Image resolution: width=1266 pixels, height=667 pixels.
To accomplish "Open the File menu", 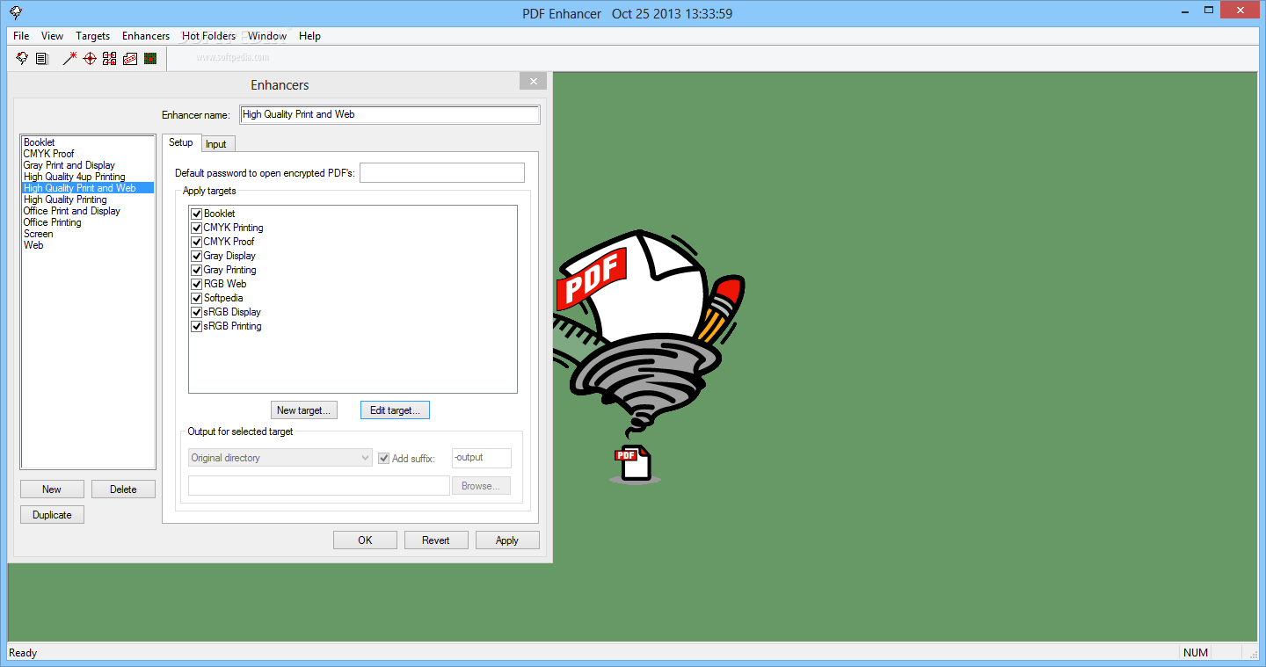I will pos(21,36).
